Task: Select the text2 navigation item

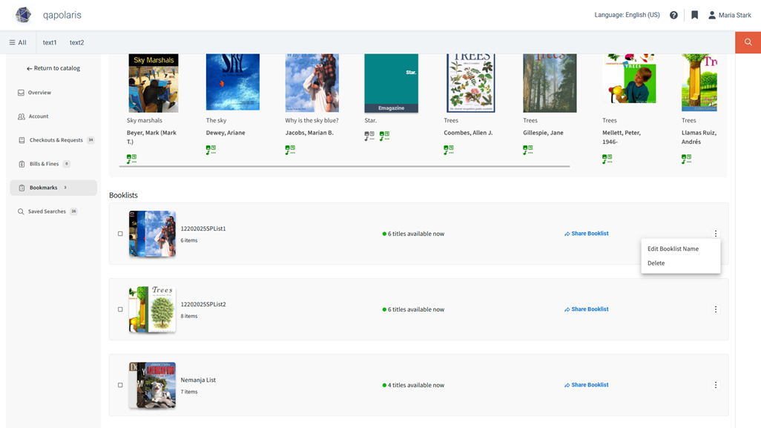Action: pos(76,42)
